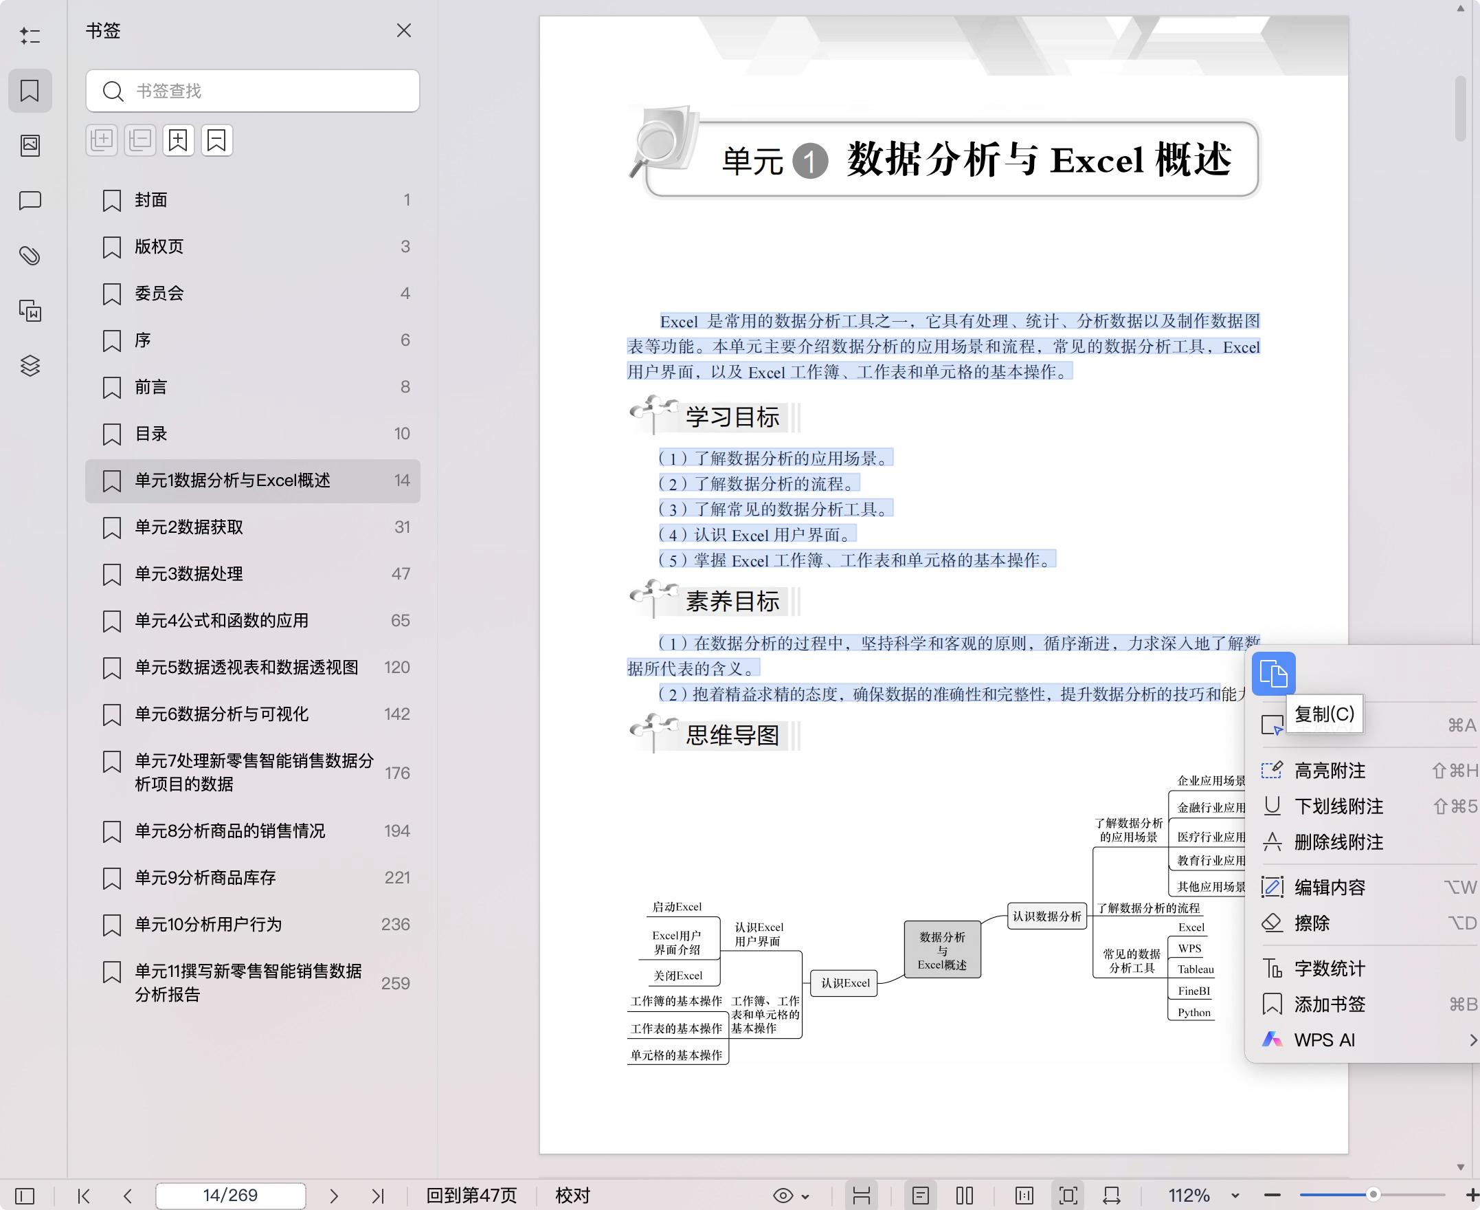Click the vertical scrollbar thumb of document

(x=1461, y=109)
